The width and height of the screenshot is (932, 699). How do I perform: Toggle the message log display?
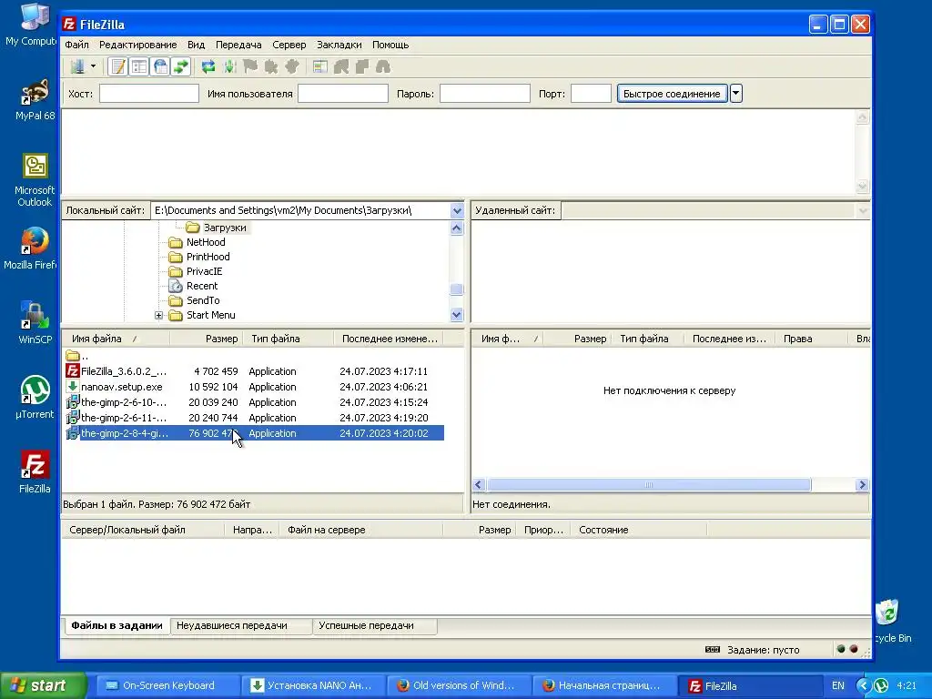click(x=118, y=66)
